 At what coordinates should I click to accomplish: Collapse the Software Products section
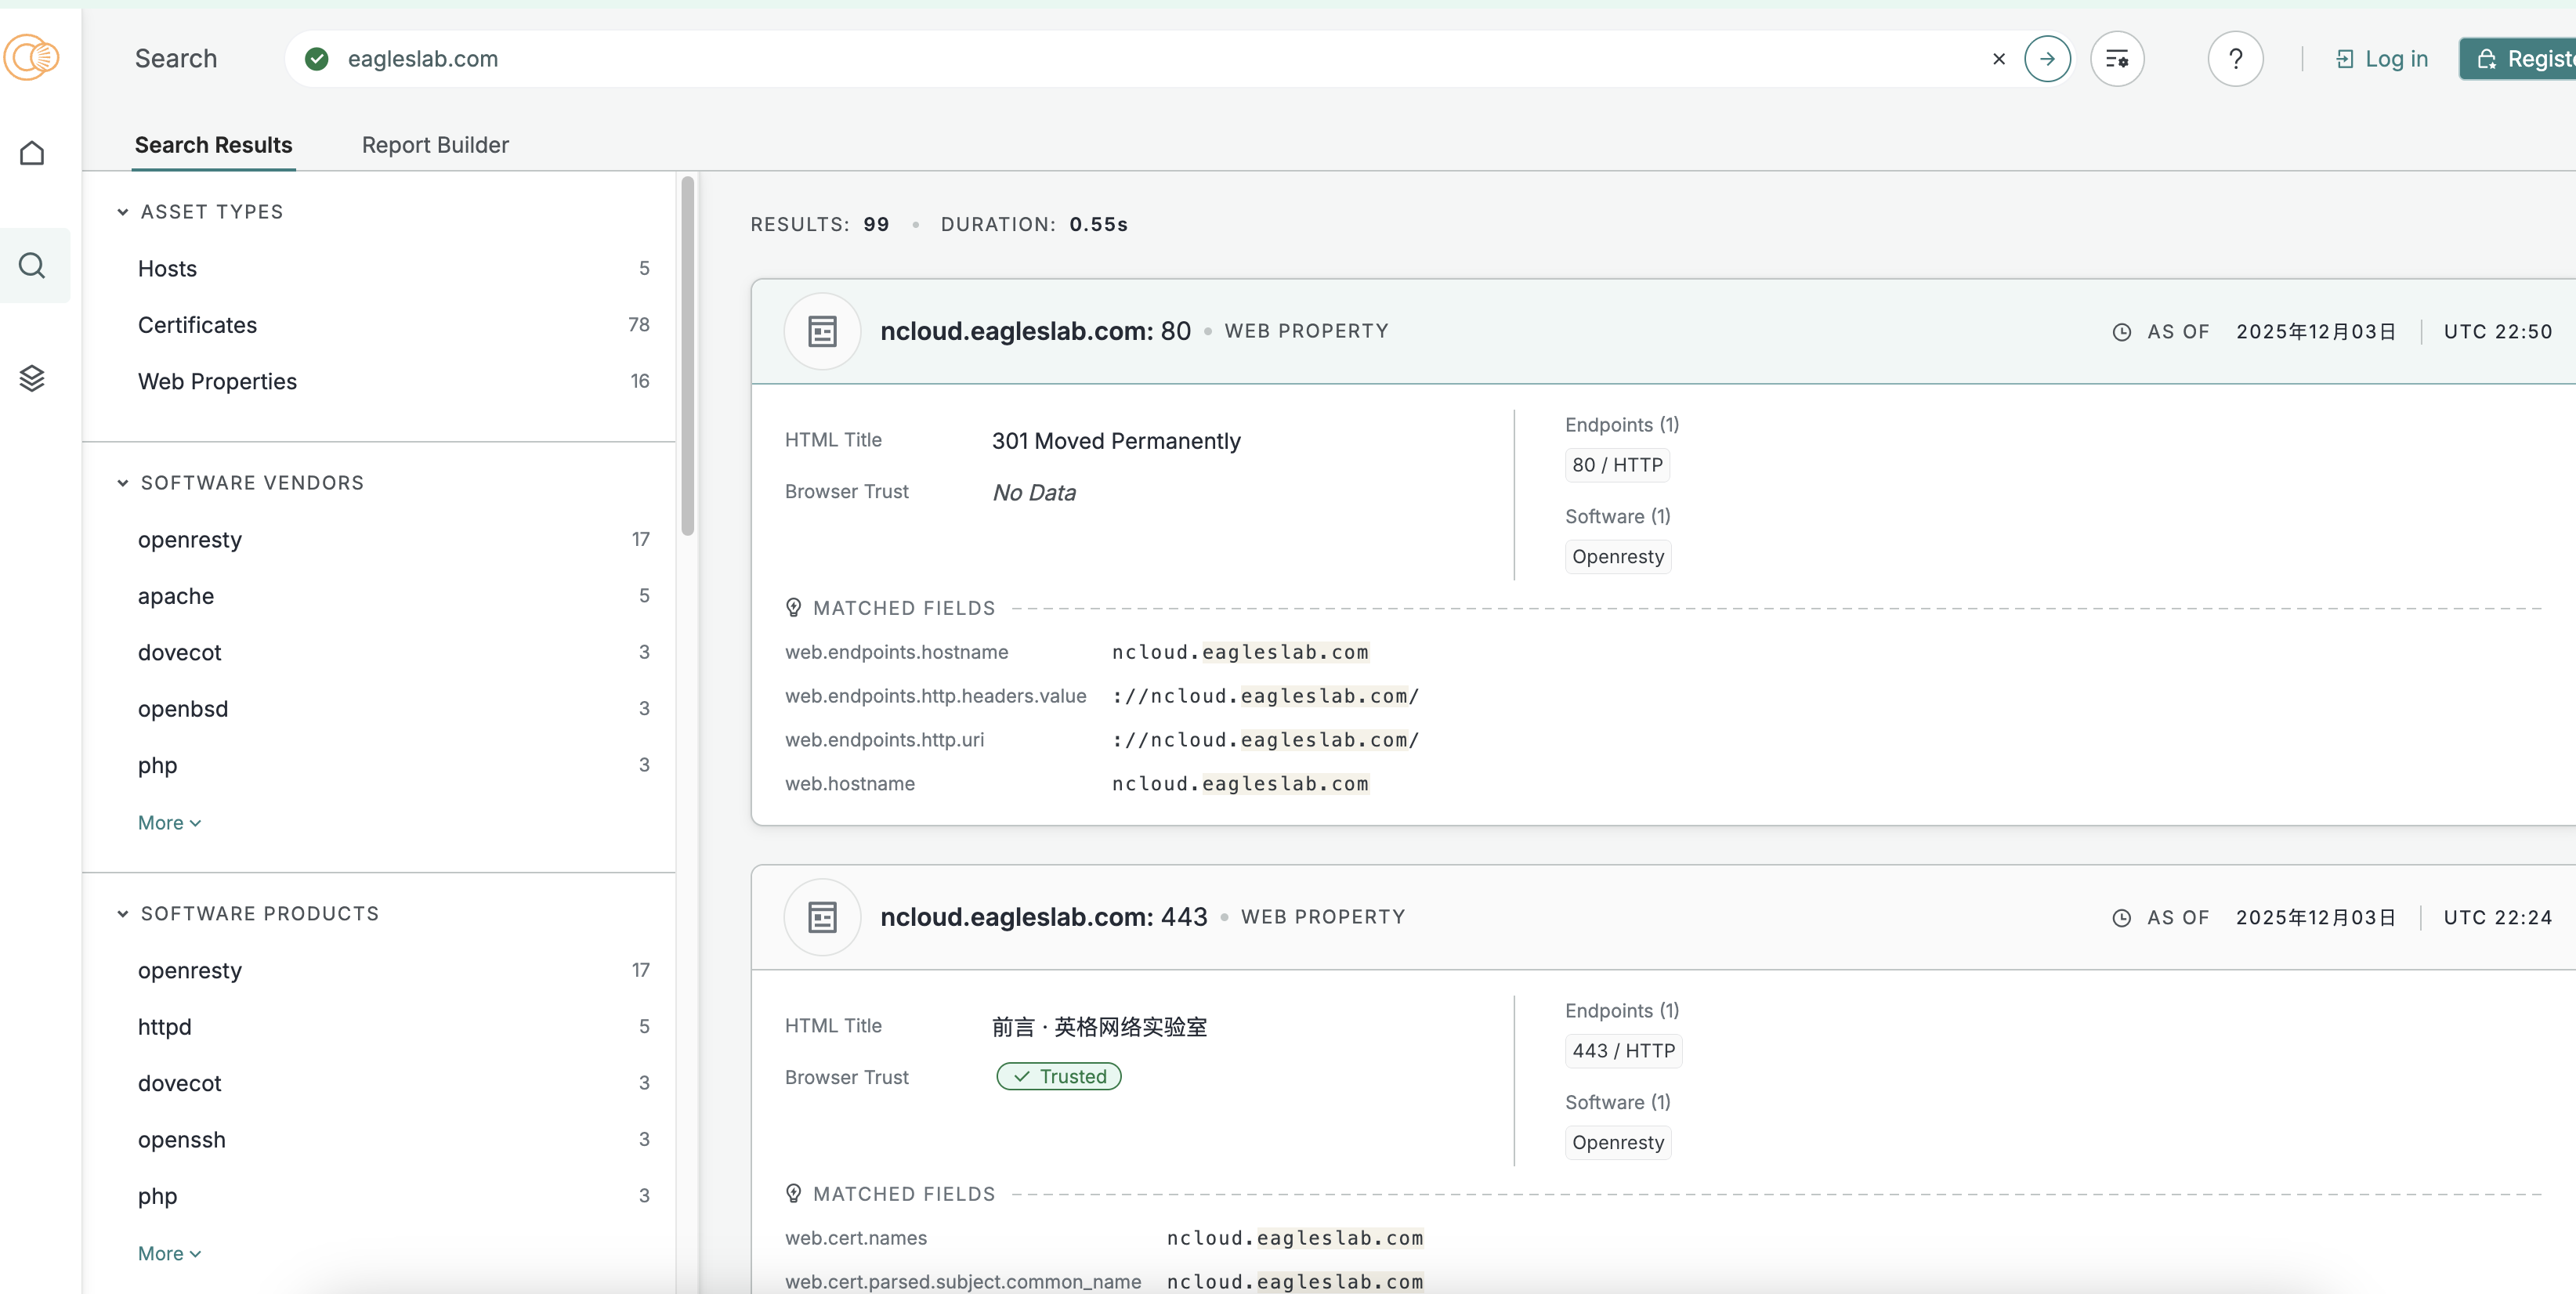(x=123, y=914)
